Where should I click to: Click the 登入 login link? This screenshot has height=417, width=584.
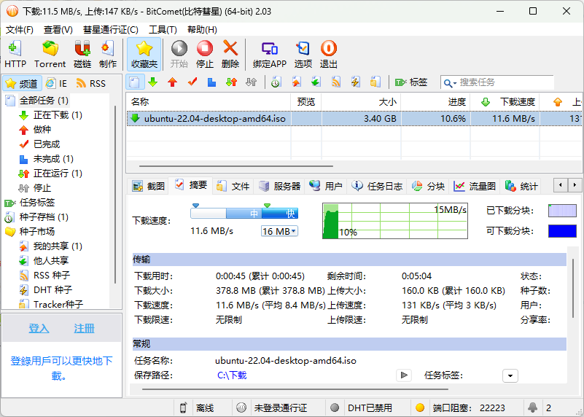click(39, 328)
